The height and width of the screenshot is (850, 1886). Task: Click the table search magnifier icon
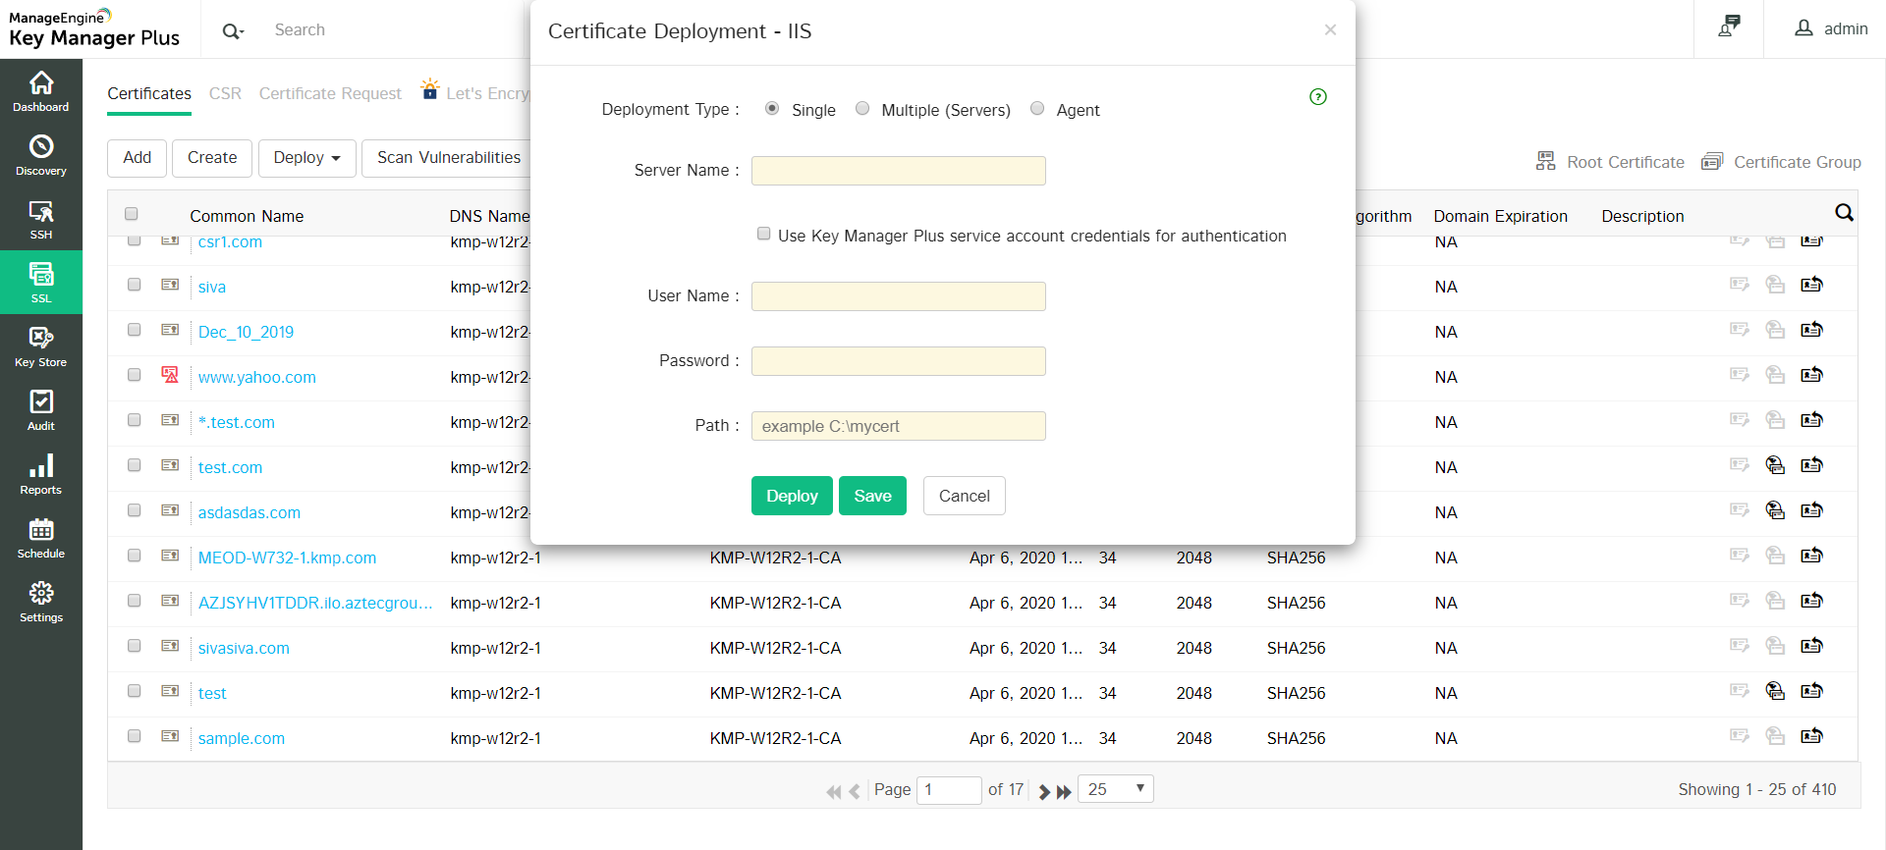pyautogui.click(x=1844, y=213)
